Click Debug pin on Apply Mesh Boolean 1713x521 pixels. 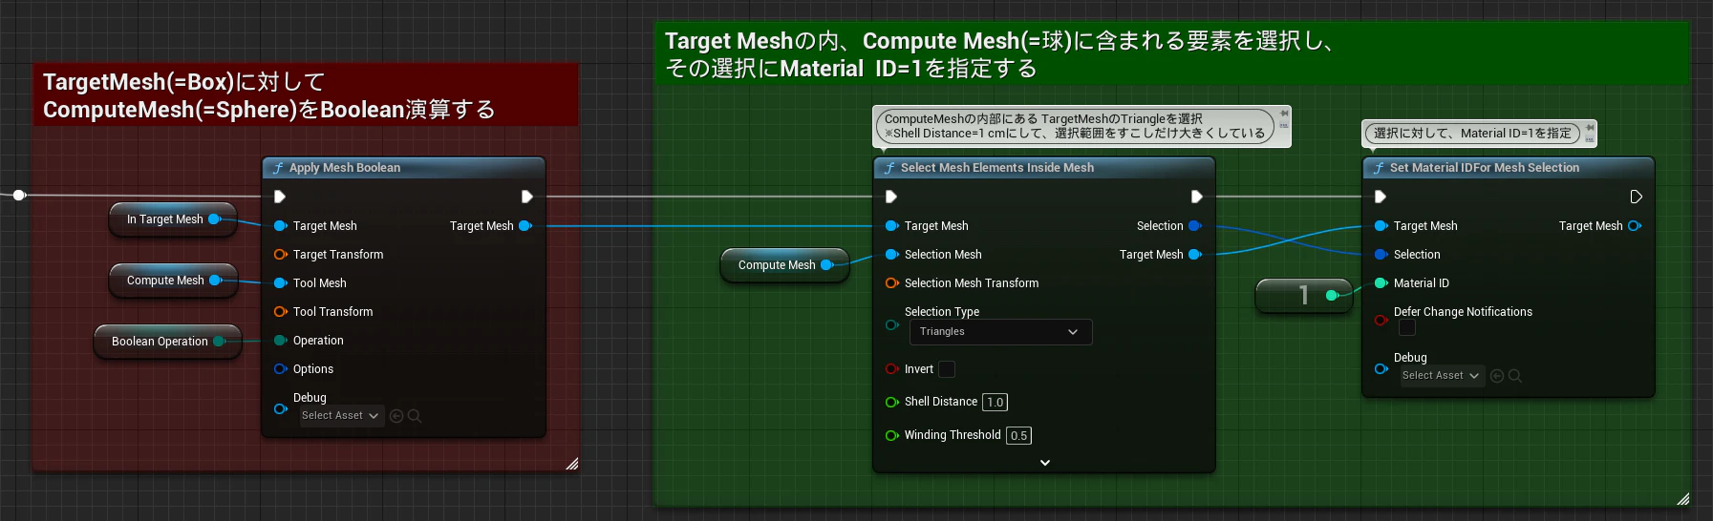(281, 408)
